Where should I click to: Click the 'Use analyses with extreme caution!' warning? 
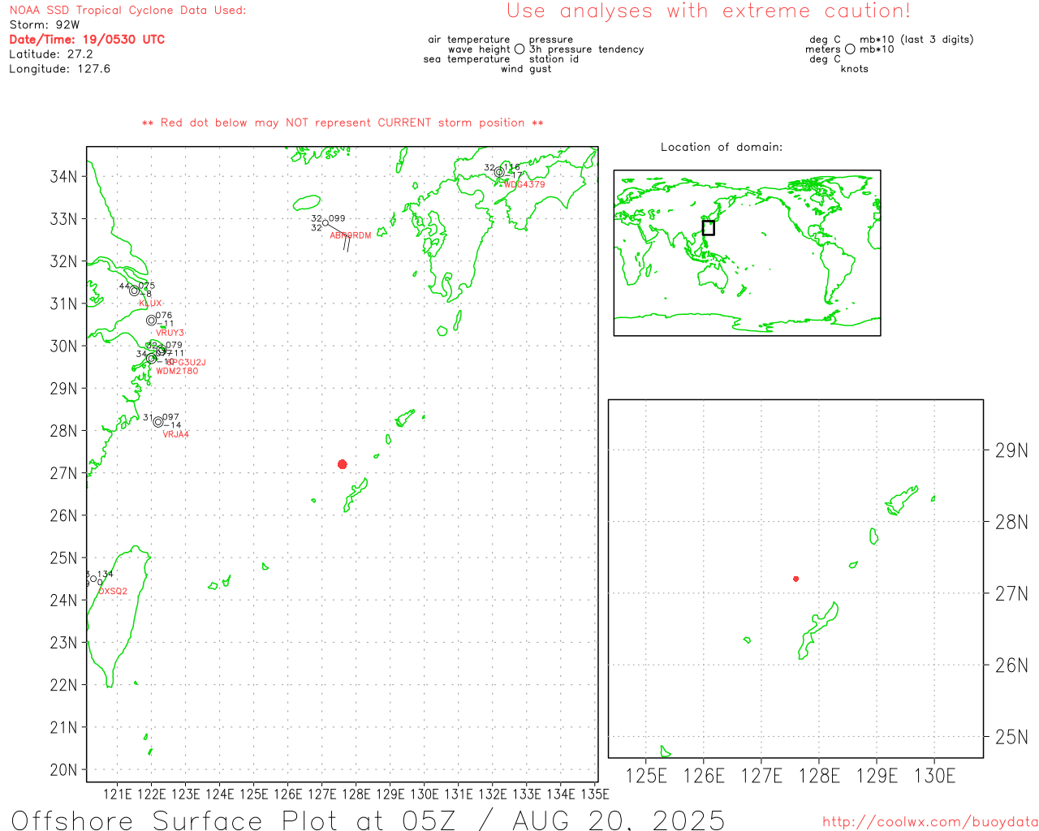(x=709, y=11)
